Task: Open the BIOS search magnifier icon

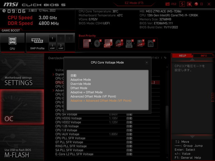Action: click(x=189, y=4)
